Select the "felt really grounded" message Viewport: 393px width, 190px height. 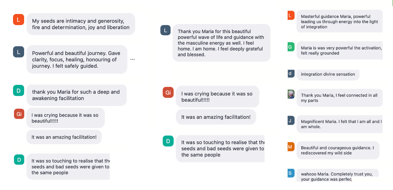tap(339, 51)
